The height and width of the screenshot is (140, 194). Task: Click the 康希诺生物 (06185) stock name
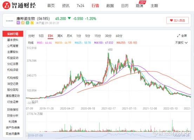point(33,19)
